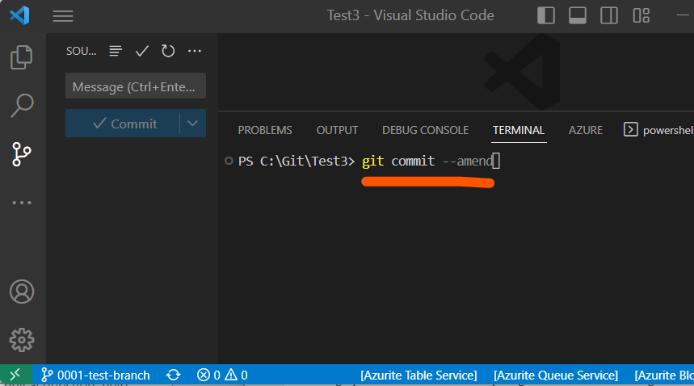Toggle bottom panel layout button
Viewport: 694px width, 386px height.
[x=578, y=15]
